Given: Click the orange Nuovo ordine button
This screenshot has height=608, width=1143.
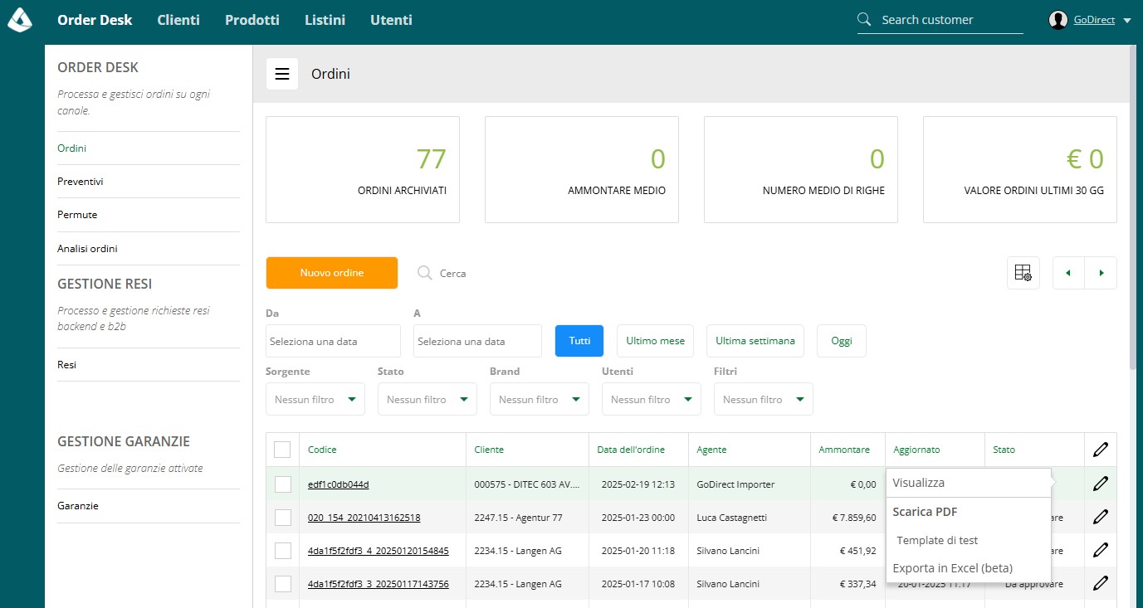Looking at the screenshot, I should 332,273.
